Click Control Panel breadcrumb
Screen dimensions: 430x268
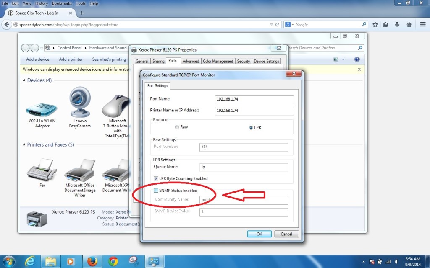pyautogui.click(x=69, y=48)
